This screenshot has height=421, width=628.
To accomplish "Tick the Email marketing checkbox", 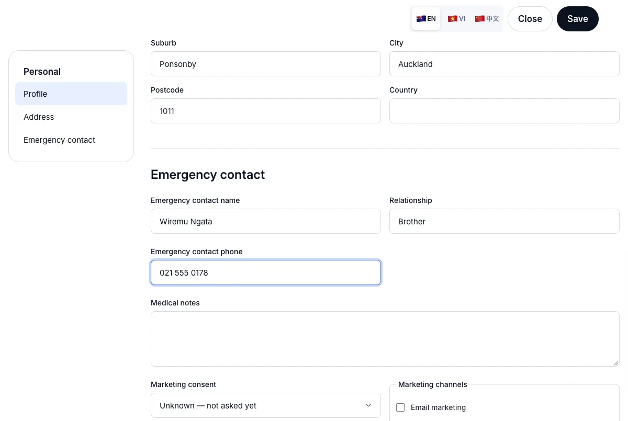I will click(x=400, y=407).
